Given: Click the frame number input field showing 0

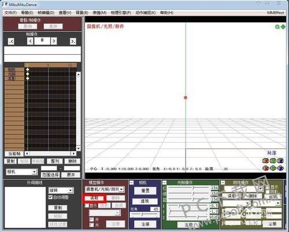Looking at the screenshot, I should coord(42,40).
